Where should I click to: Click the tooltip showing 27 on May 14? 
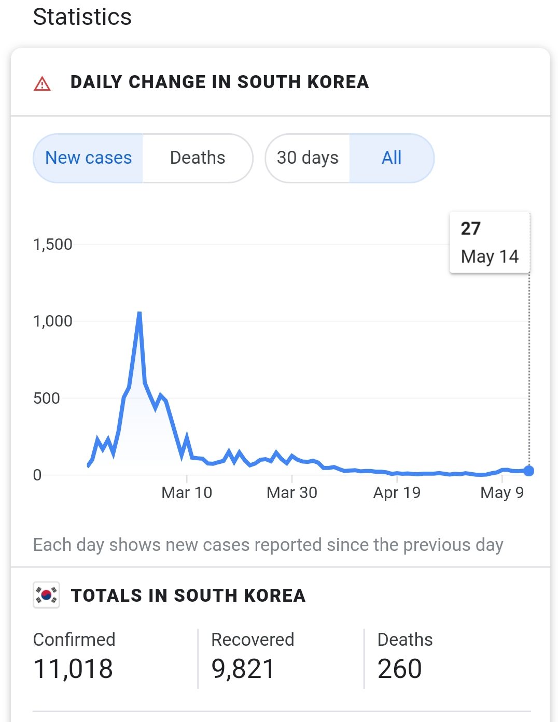[490, 243]
